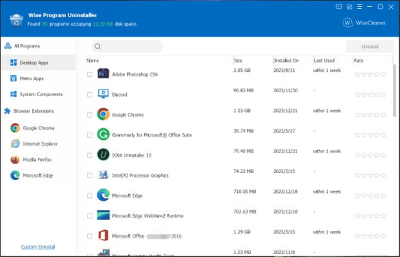The width and height of the screenshot is (400, 257).
Task: Open the Custom Uninstall link
Action: pyautogui.click(x=38, y=247)
